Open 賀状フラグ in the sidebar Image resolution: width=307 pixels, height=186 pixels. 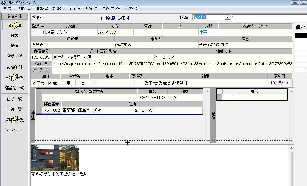pyautogui.click(x=14, y=56)
